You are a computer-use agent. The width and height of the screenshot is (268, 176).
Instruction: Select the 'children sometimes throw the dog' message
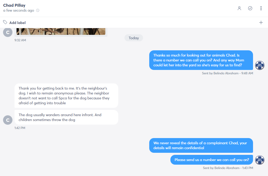tap(66, 117)
